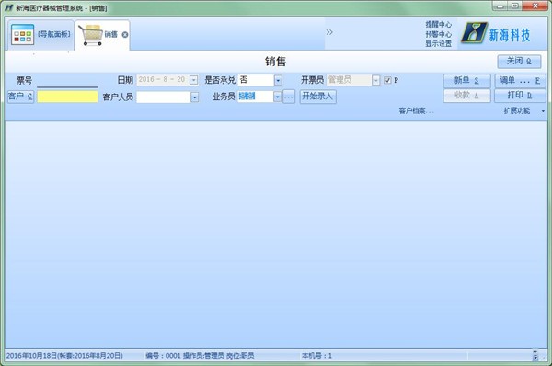Click the 销售 page heading
This screenshot has width=552, height=366.
(276, 62)
